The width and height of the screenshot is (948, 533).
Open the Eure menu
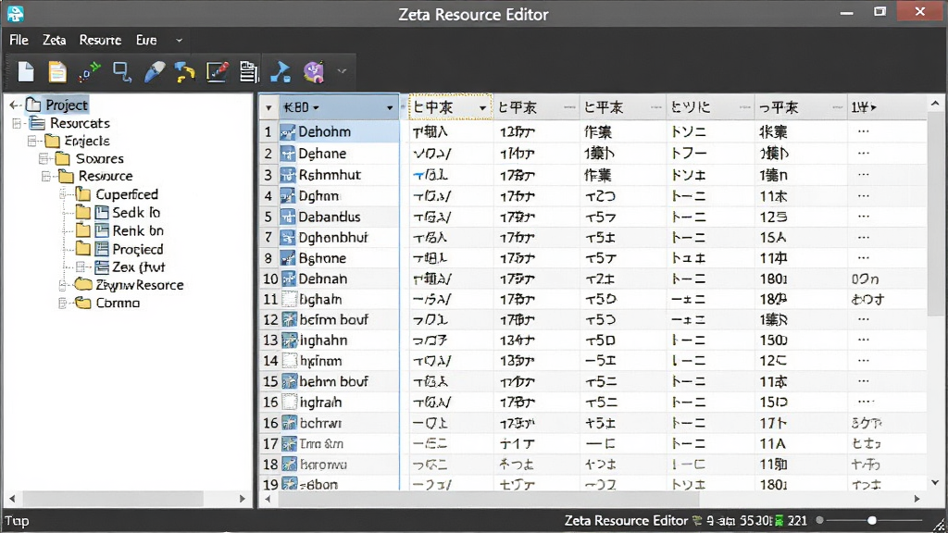tap(146, 40)
